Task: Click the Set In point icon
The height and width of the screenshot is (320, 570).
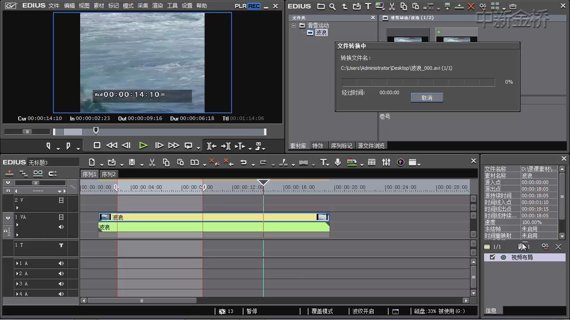Action: tap(49, 146)
